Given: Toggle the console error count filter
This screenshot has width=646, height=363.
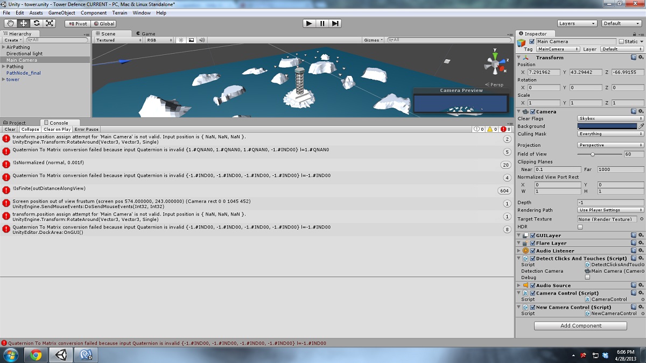Looking at the screenshot, I should [506, 129].
